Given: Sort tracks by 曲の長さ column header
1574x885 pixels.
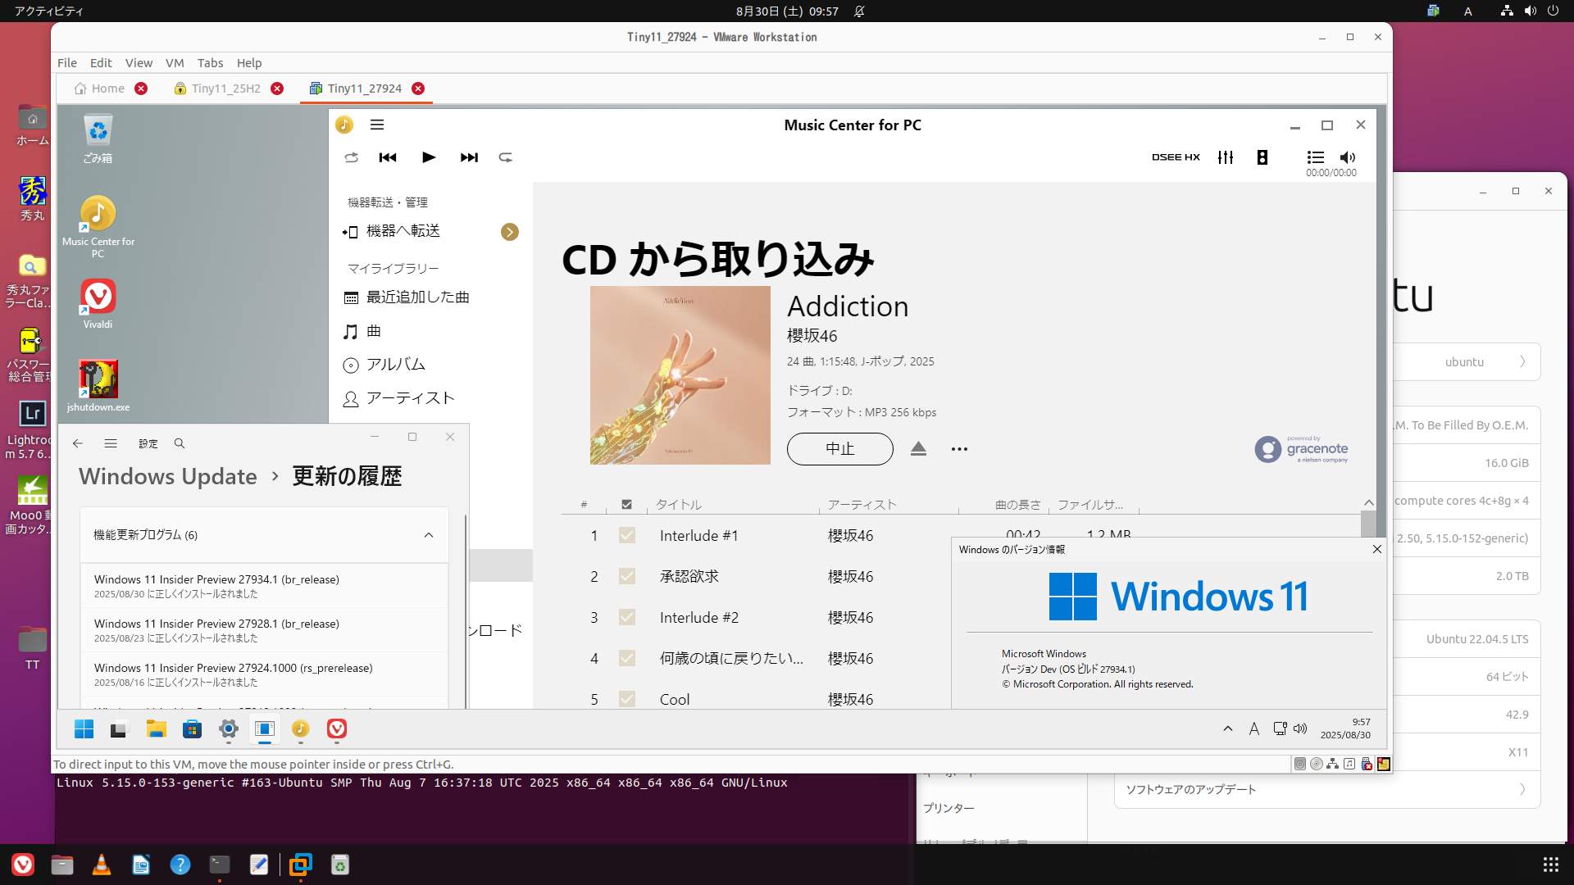Looking at the screenshot, I should (1017, 505).
